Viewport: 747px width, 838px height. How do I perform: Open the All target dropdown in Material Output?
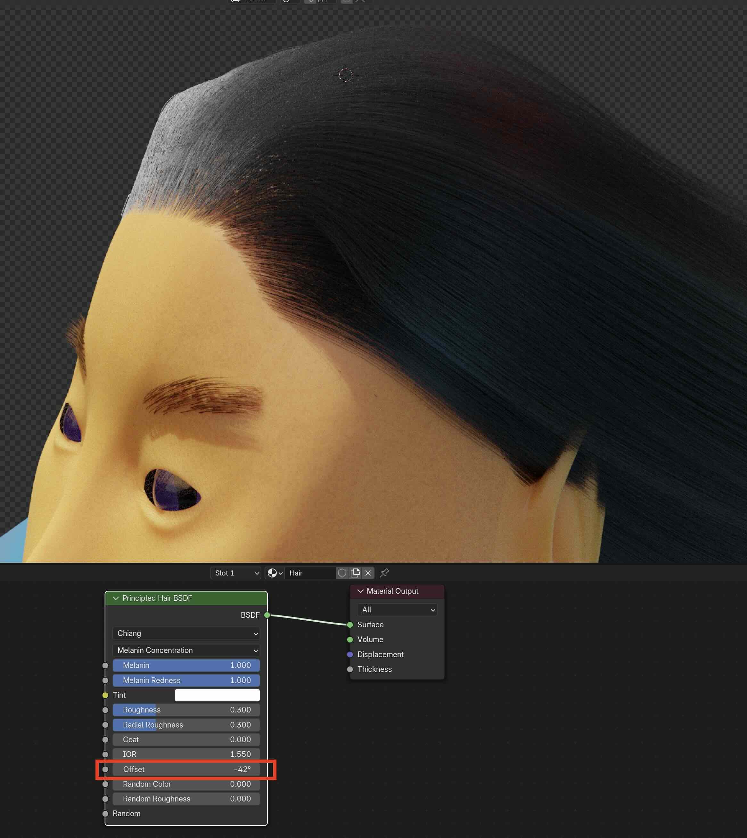coord(397,609)
